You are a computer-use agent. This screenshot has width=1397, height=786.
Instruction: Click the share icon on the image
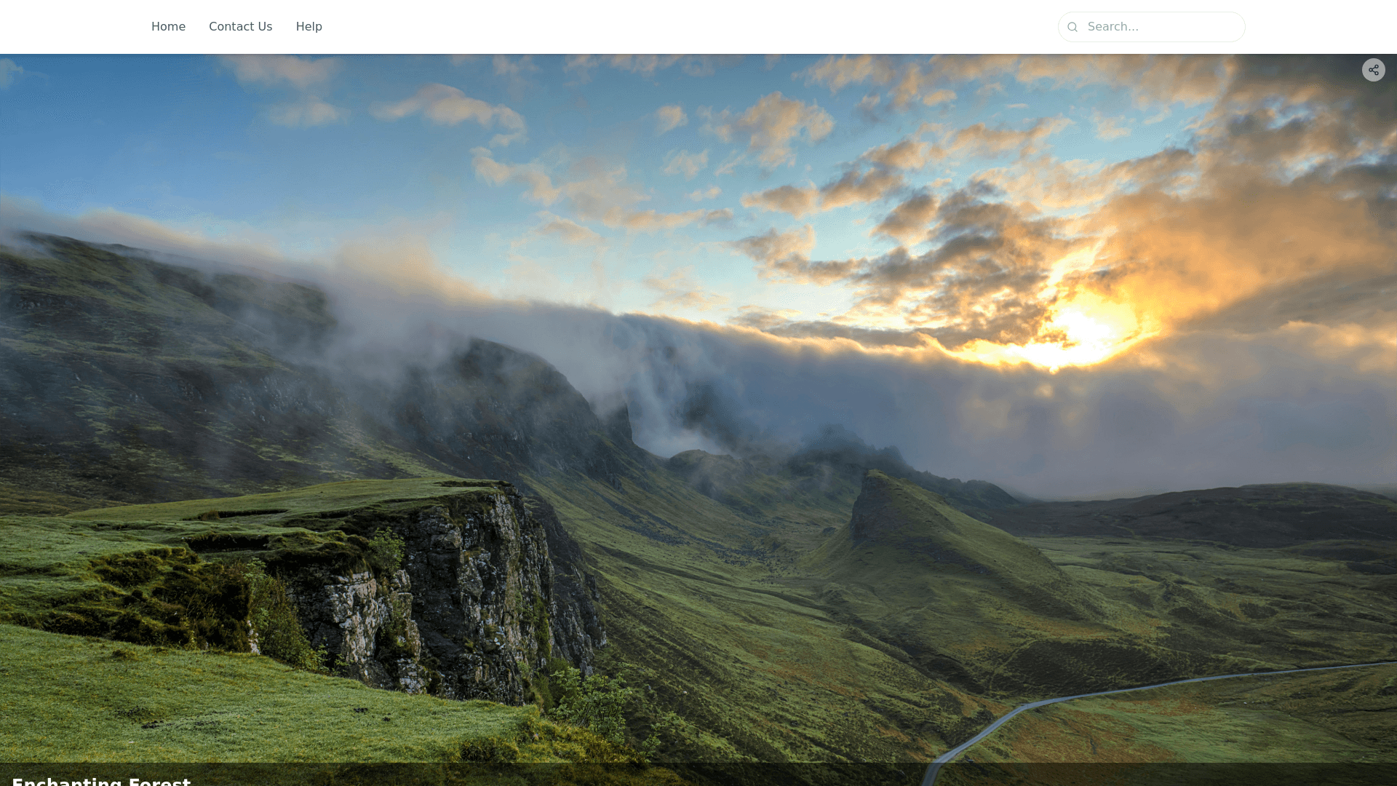[x=1373, y=70]
